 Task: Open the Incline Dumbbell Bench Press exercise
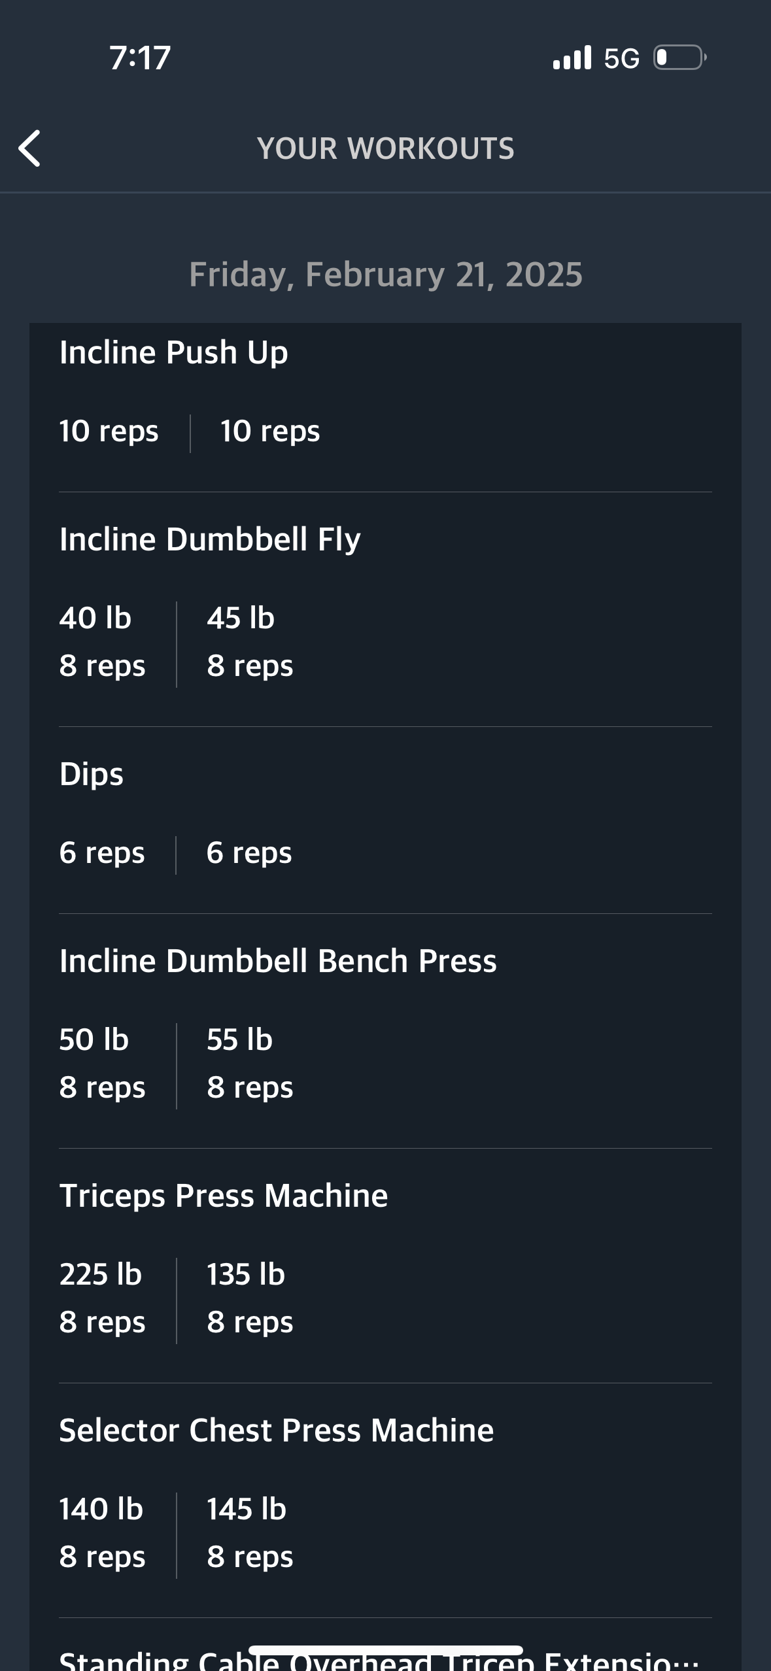(x=278, y=961)
